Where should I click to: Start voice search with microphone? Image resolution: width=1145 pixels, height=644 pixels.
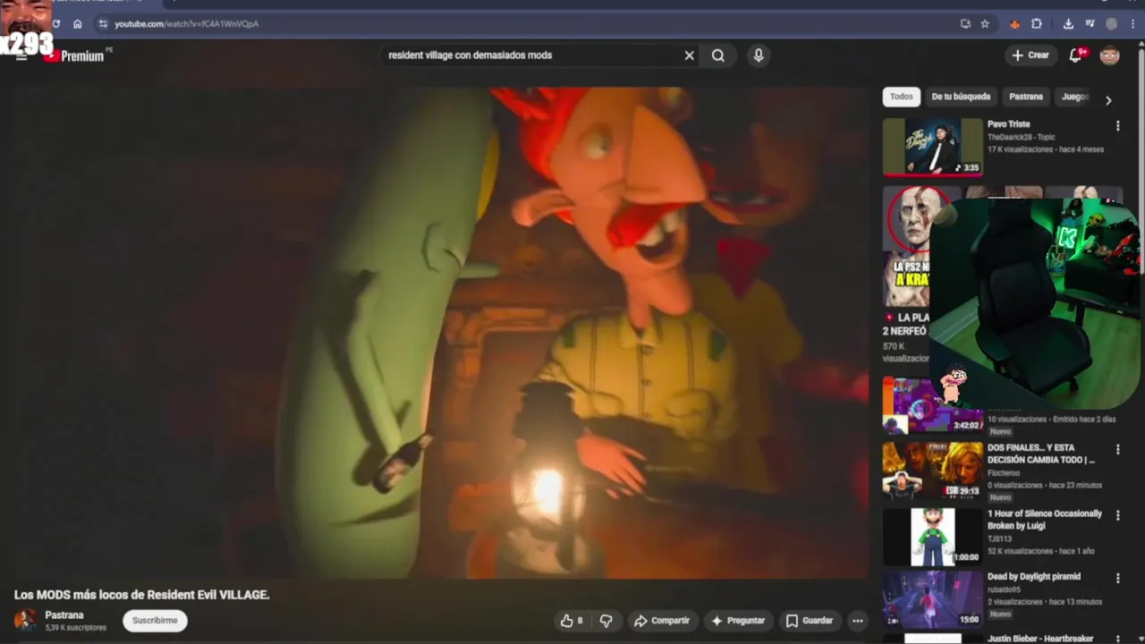pos(759,55)
